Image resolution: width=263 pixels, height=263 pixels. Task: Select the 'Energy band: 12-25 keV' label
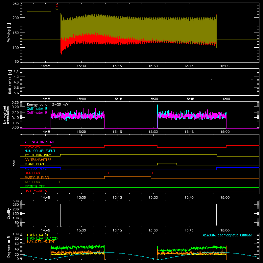click(48, 105)
